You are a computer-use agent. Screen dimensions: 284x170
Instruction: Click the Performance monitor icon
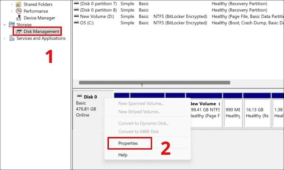coord(19,11)
